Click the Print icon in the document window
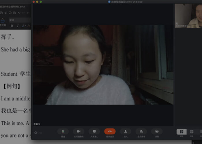 (10, 13)
